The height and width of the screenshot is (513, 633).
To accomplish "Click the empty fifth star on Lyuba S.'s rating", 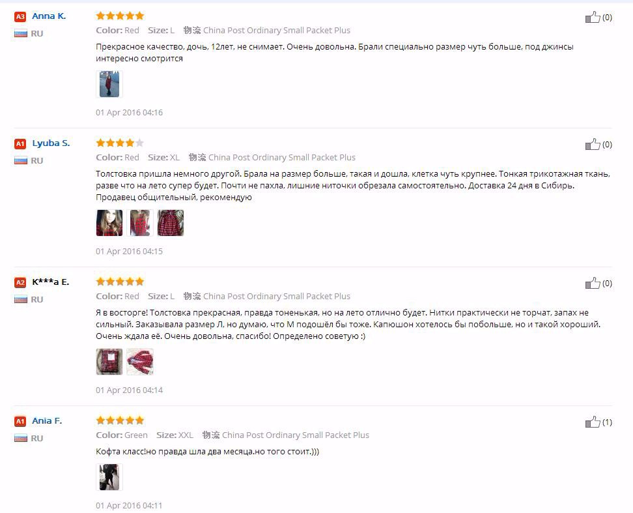I will click(x=140, y=142).
